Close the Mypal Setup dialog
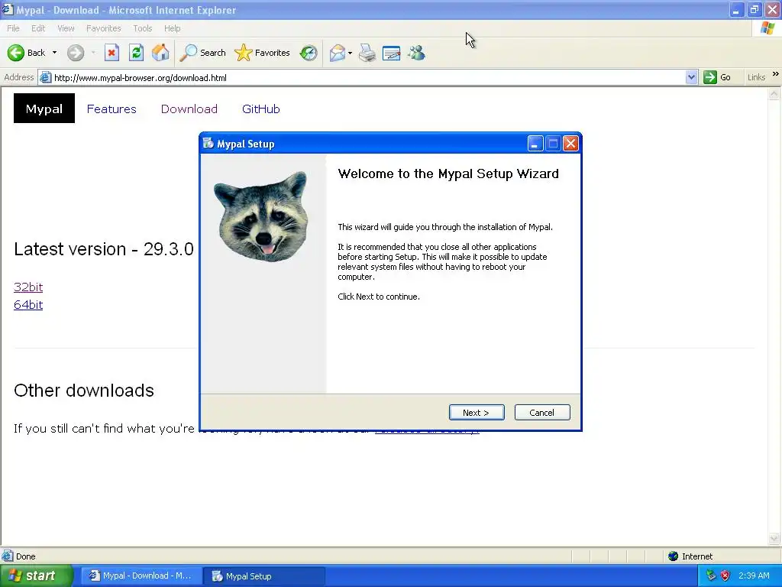 [x=570, y=144]
